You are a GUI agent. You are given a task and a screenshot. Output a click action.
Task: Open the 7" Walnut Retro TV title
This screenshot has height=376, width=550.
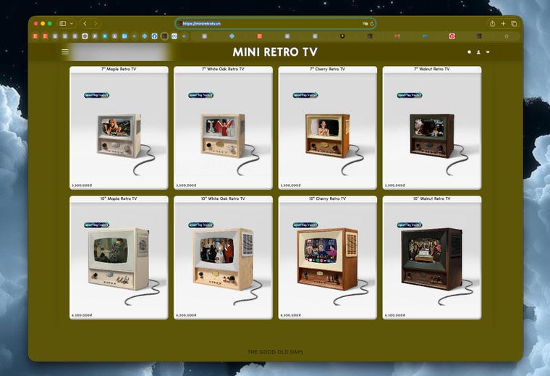point(432,69)
